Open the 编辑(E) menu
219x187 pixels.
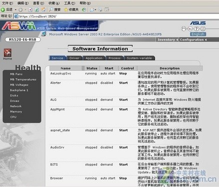23,3
